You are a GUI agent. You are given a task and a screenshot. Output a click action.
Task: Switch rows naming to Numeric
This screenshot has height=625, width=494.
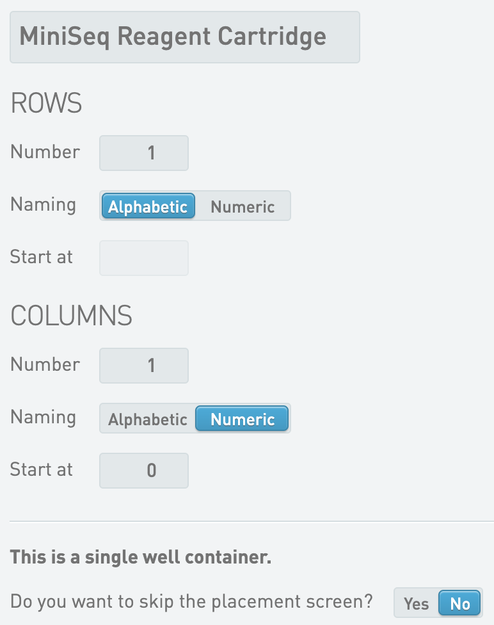coord(243,207)
